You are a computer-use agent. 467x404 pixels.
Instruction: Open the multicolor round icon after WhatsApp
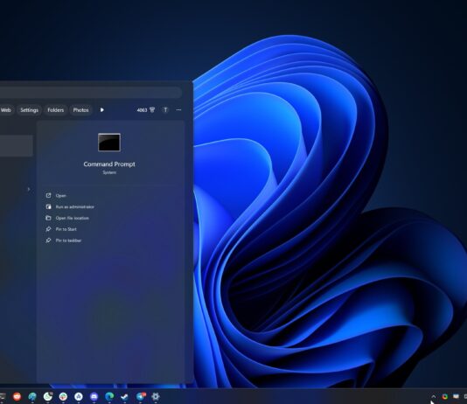(x=63, y=396)
